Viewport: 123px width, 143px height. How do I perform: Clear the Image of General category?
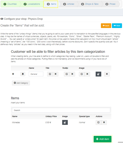(87, 74)
